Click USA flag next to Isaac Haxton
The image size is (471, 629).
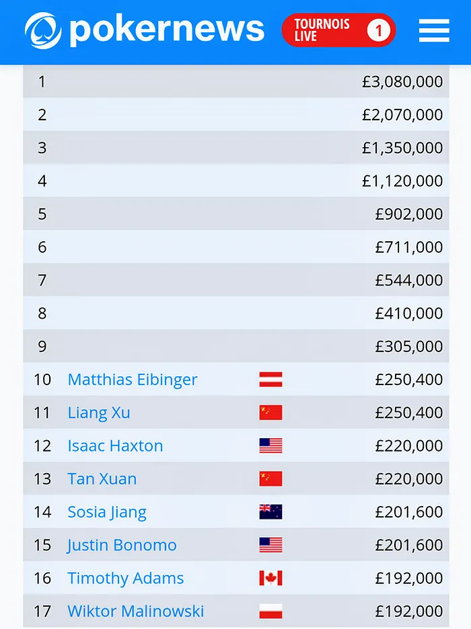[x=270, y=446]
